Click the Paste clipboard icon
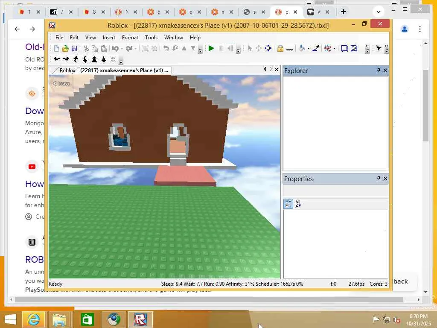437x328 pixels. tap(104, 49)
